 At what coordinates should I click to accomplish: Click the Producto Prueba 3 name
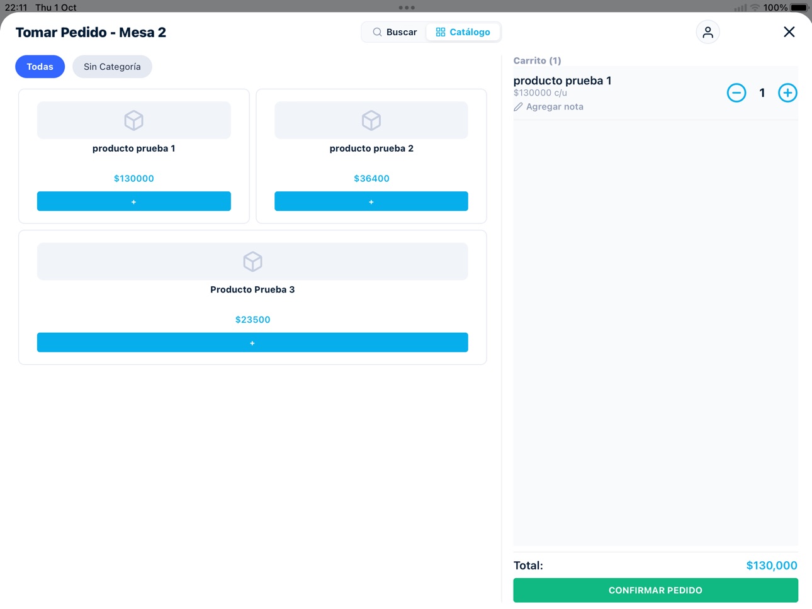pyautogui.click(x=252, y=289)
